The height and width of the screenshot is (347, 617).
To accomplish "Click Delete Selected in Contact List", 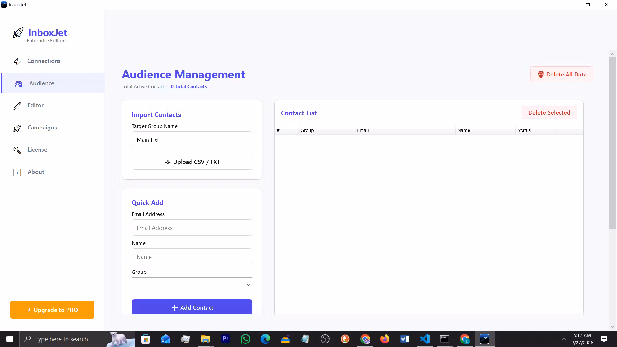I will click(x=549, y=113).
